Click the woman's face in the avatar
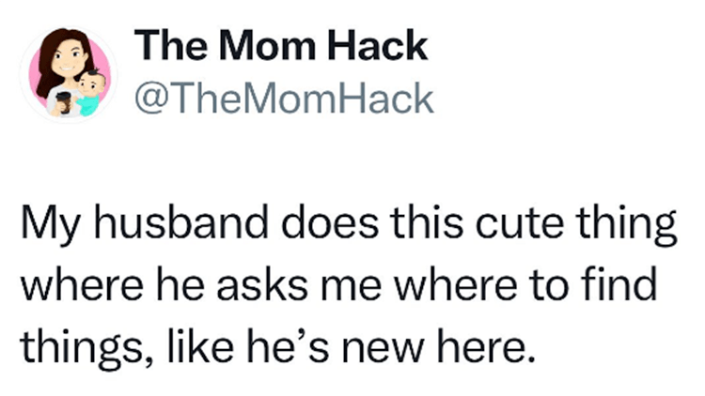705x396 pixels. coord(70,58)
